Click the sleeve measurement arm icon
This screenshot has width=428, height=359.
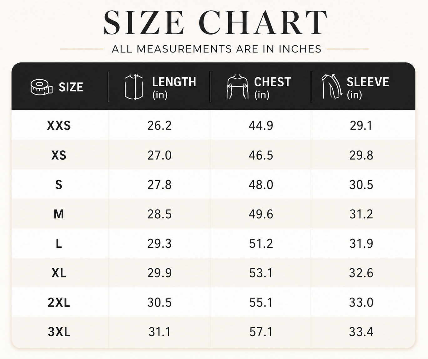click(332, 87)
